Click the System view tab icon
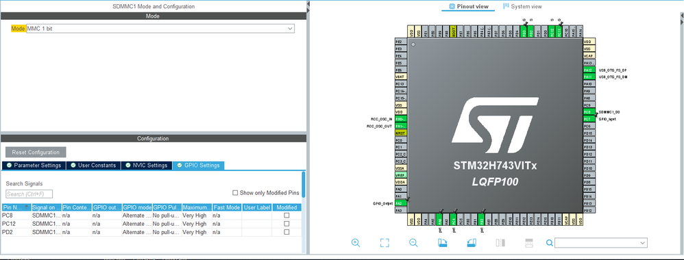 [506, 7]
